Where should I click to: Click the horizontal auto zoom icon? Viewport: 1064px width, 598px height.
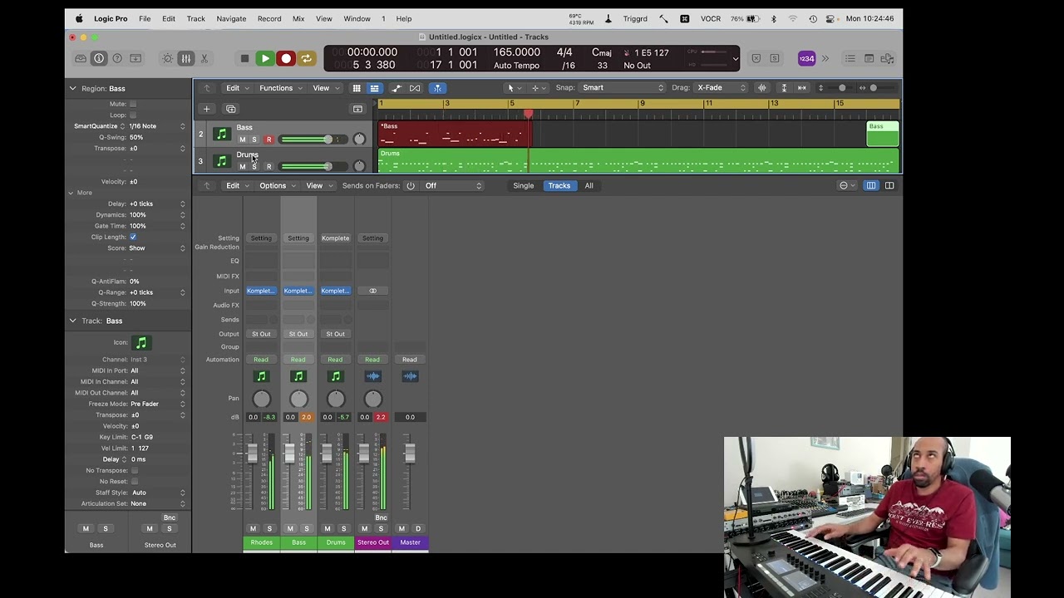[802, 88]
